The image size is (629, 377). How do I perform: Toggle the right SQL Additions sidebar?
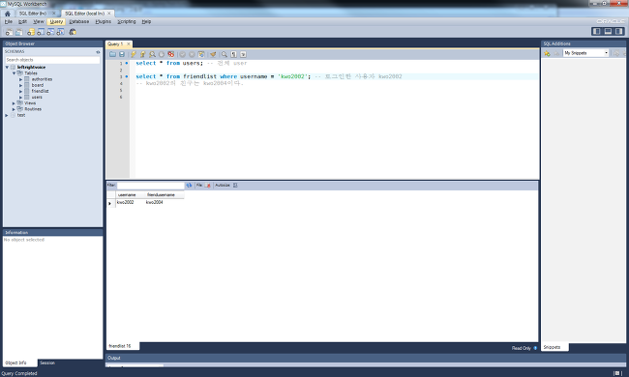pyautogui.click(x=619, y=31)
